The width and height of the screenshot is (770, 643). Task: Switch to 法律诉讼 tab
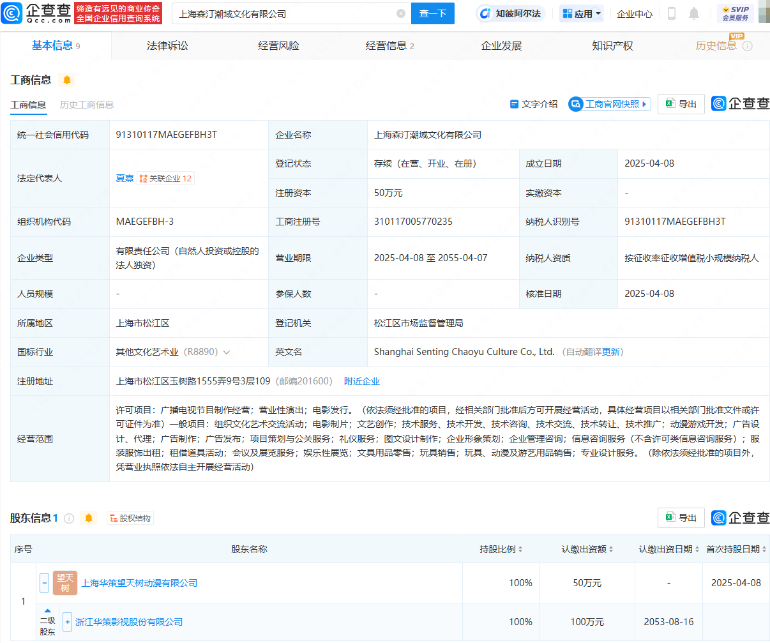pos(167,46)
